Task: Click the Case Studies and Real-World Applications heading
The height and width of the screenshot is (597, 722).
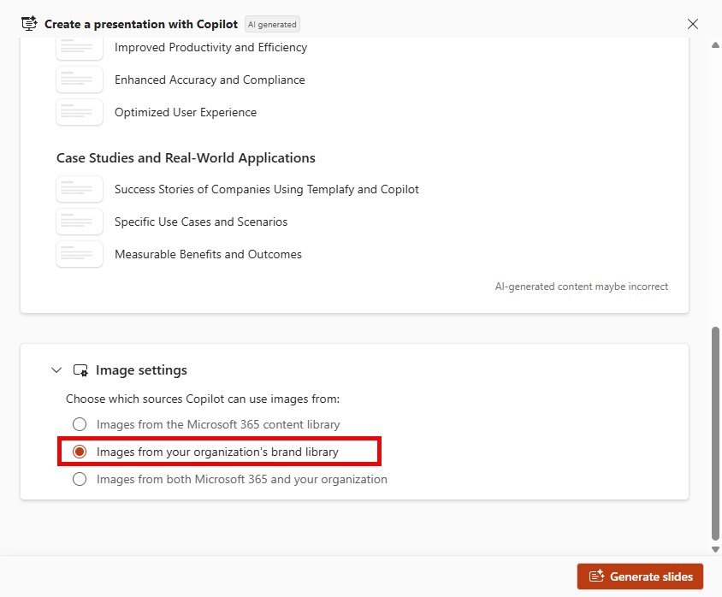Action: pos(186,158)
